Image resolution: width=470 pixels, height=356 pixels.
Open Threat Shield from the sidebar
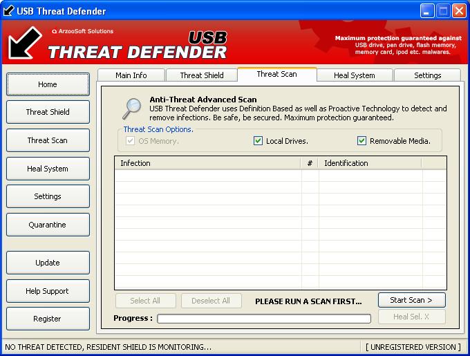click(x=48, y=112)
